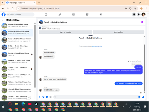Screen dimensions: 149x112
Task: Click the More options button
Action: click(119, 32)
